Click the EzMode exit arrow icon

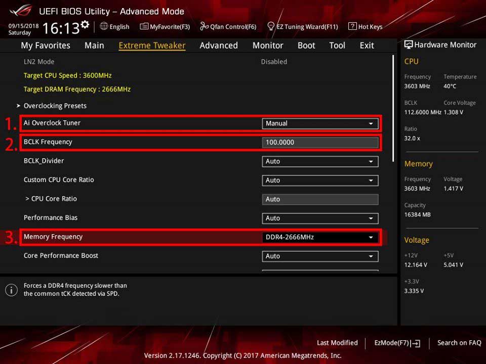pyautogui.click(x=415, y=343)
